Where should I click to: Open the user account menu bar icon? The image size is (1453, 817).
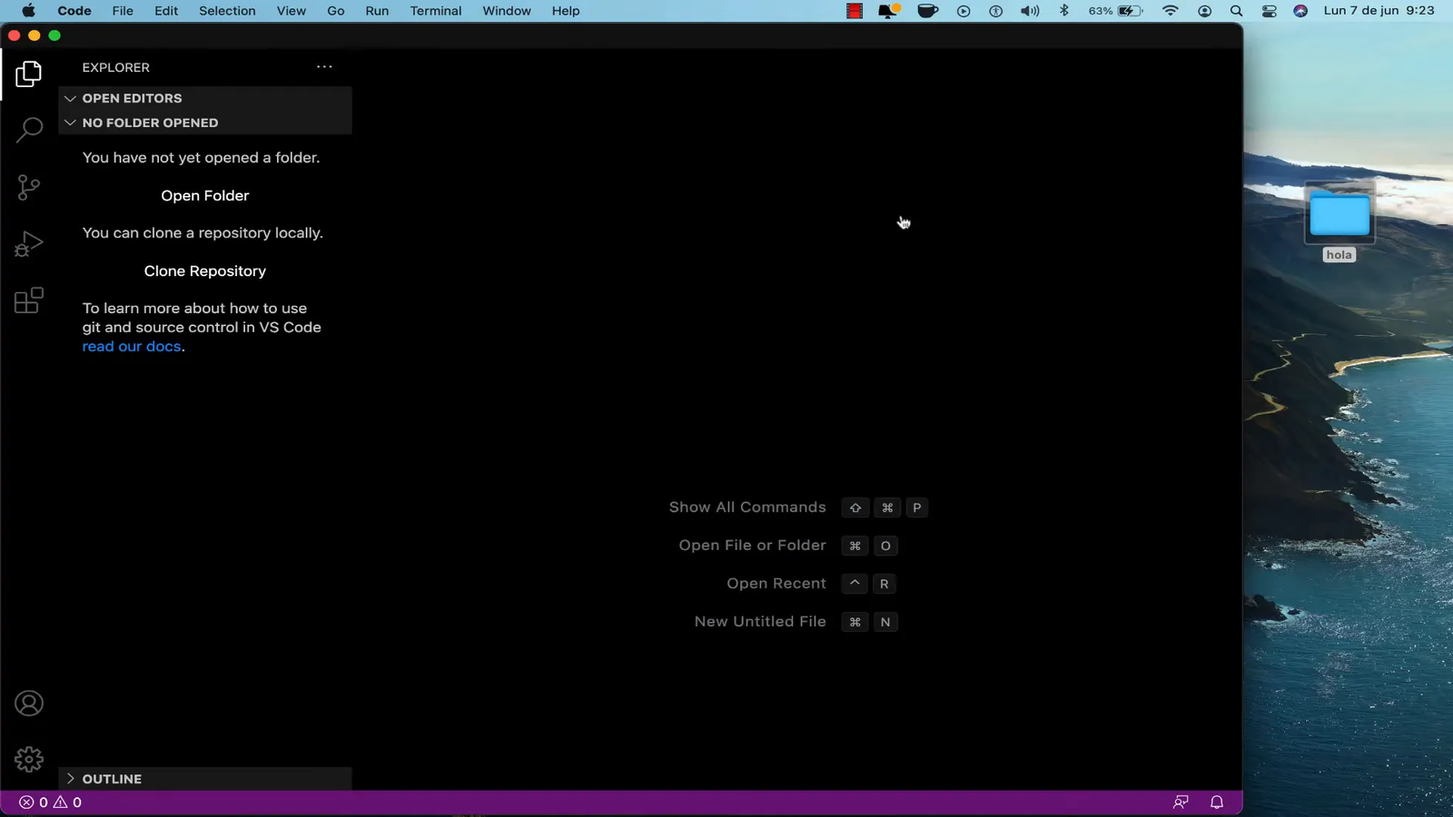tap(1204, 11)
